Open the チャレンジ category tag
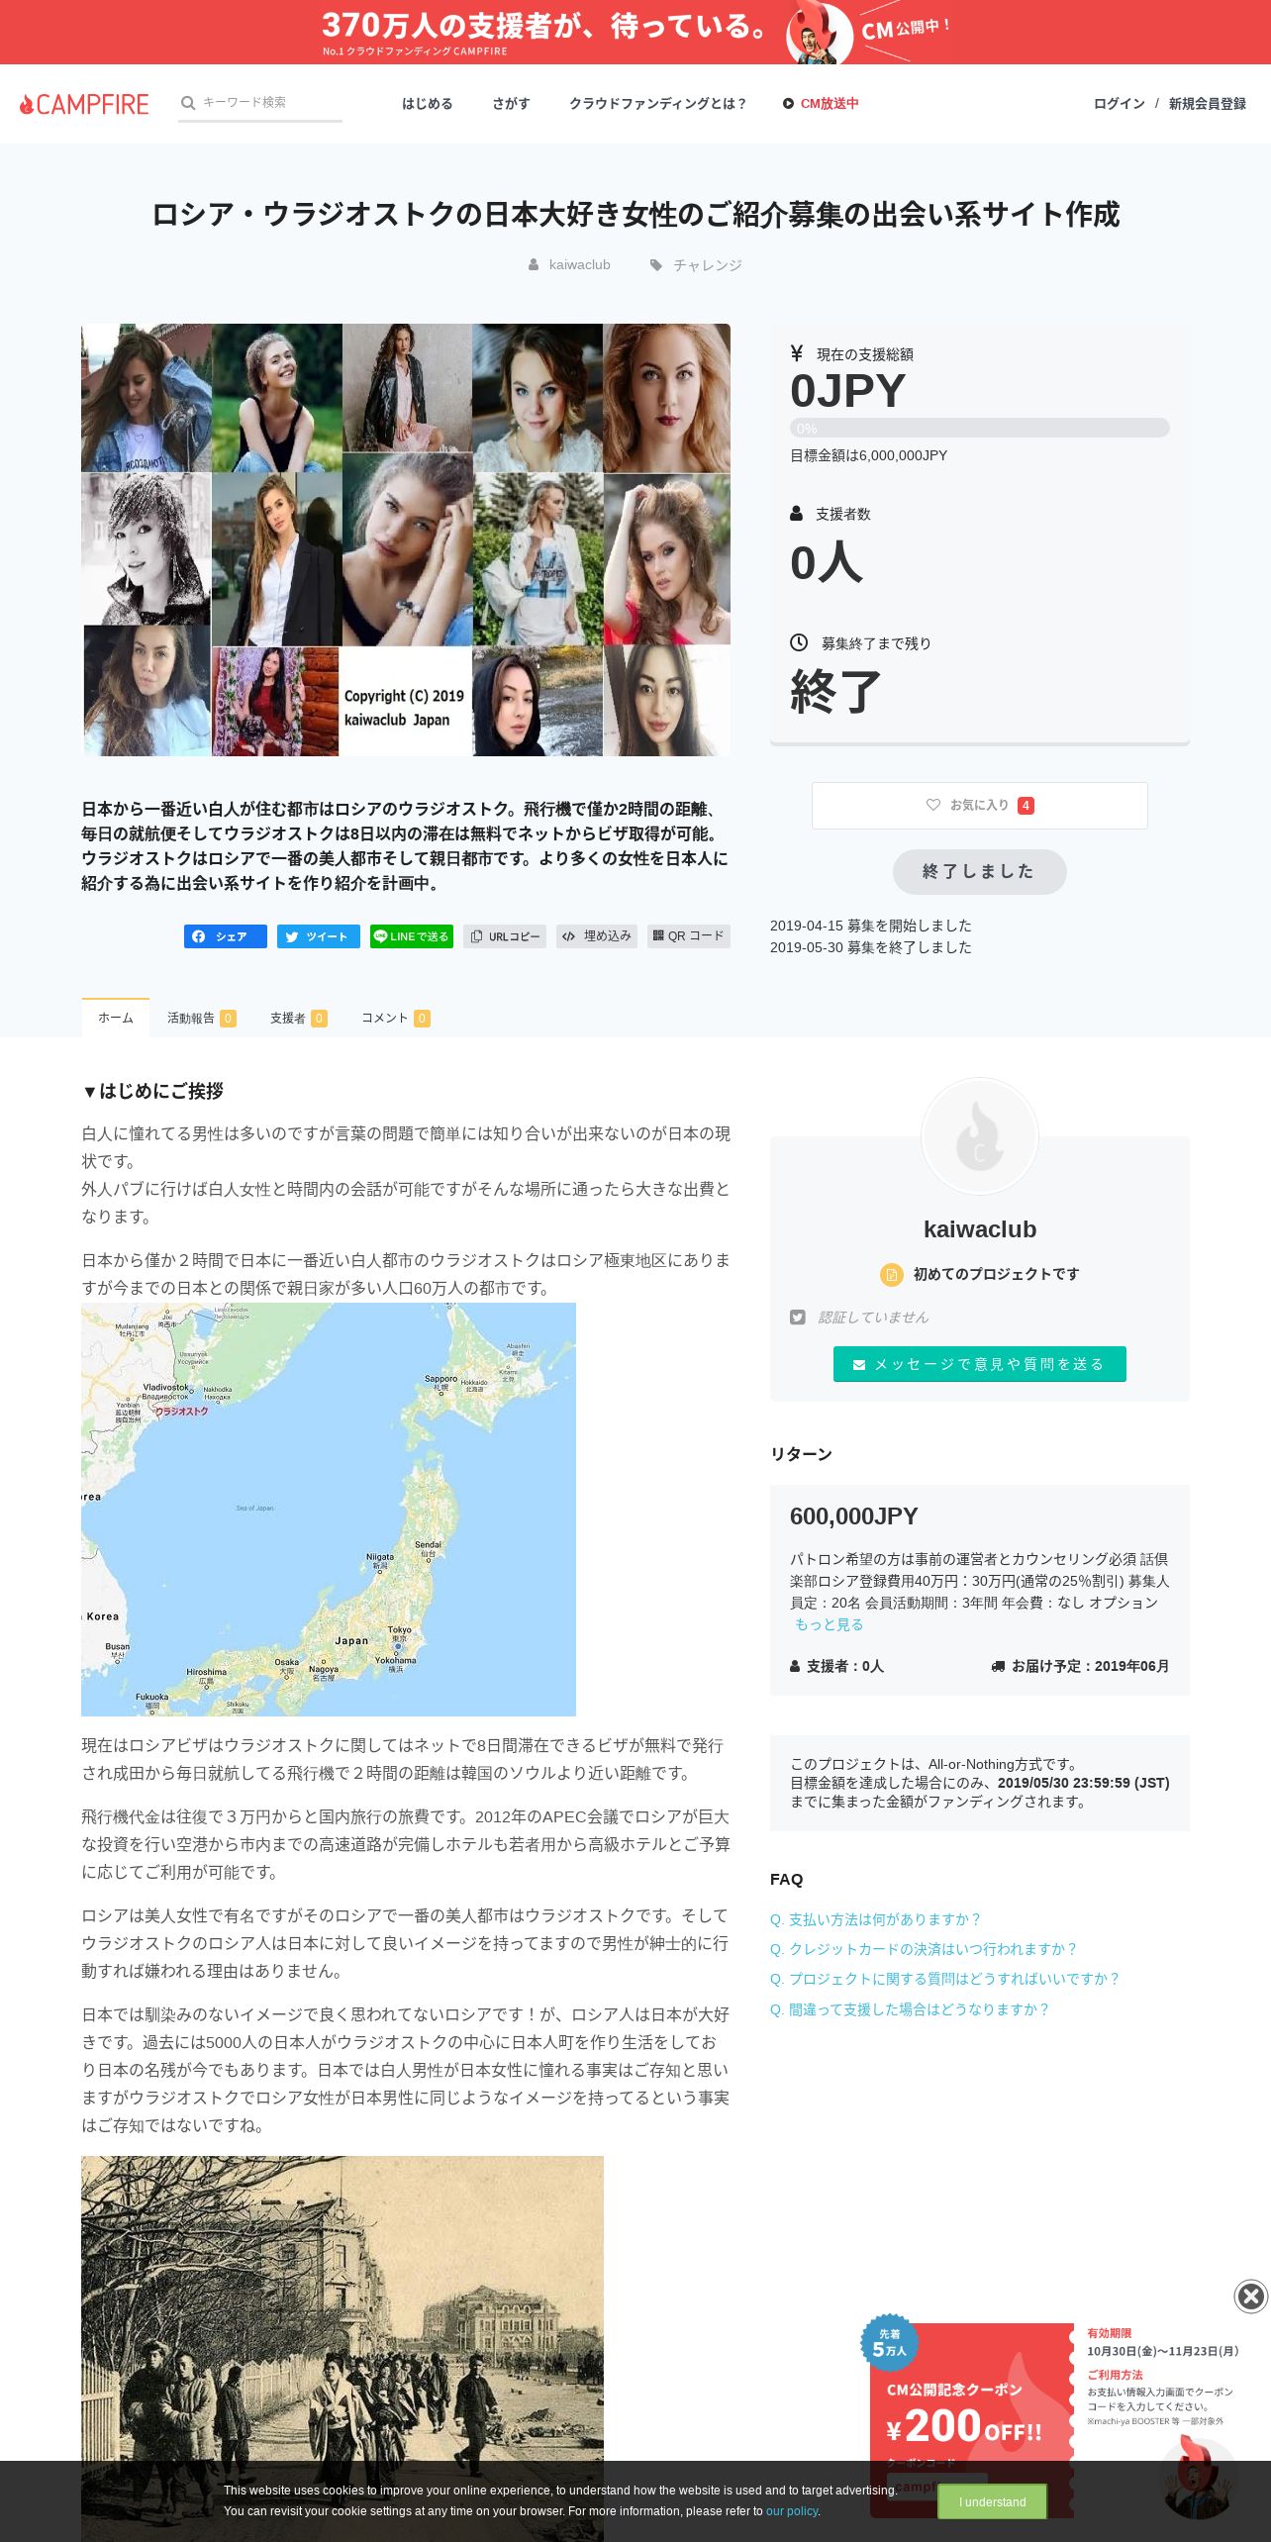Viewport: 1271px width, 2542px height. pyautogui.click(x=707, y=265)
